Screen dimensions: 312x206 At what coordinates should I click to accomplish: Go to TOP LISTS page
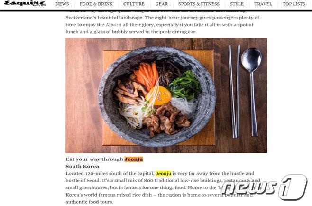294,4
